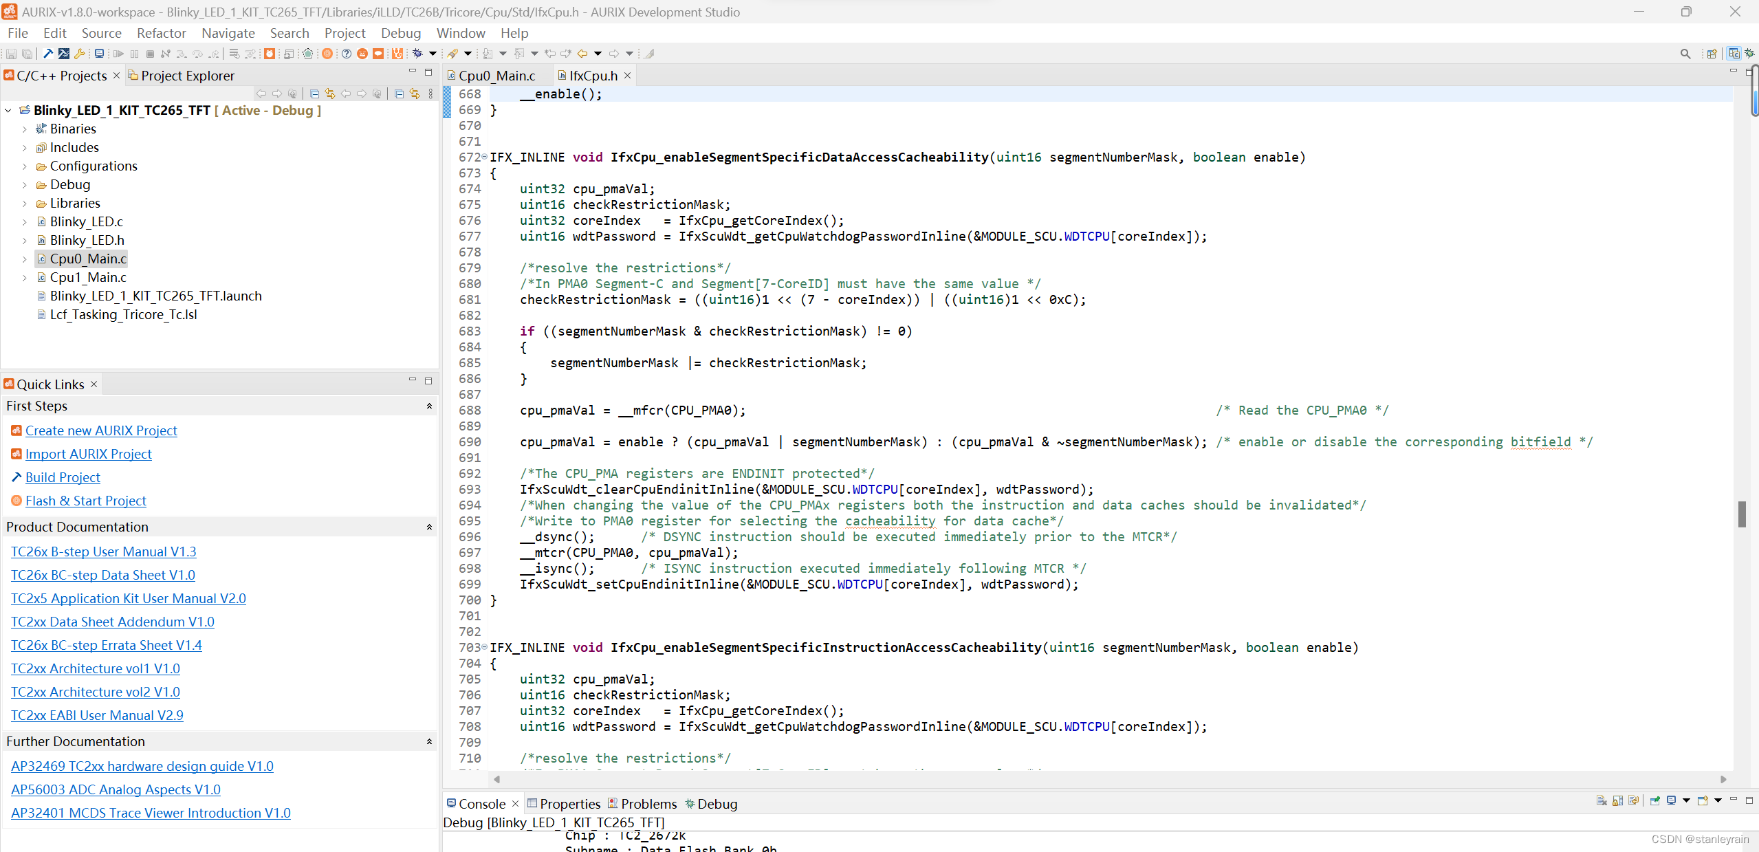This screenshot has width=1759, height=852.
Task: Select Lcf_Tasking_Tricore_Tc.lsl file in tree
Action: [x=123, y=314]
